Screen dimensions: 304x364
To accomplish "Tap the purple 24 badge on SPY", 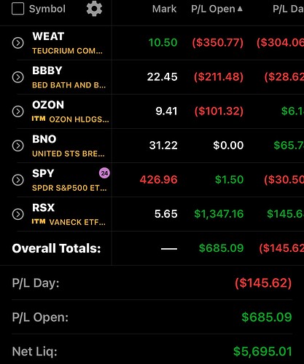I will click(104, 173).
